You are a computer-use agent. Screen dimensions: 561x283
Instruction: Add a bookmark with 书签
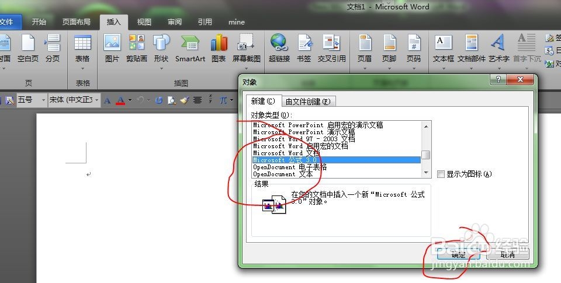point(304,50)
